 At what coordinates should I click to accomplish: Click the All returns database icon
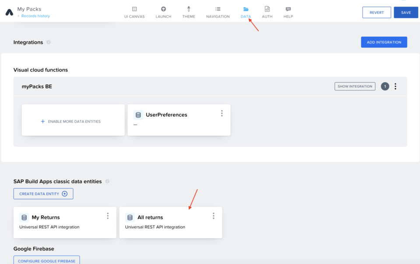pos(130,218)
